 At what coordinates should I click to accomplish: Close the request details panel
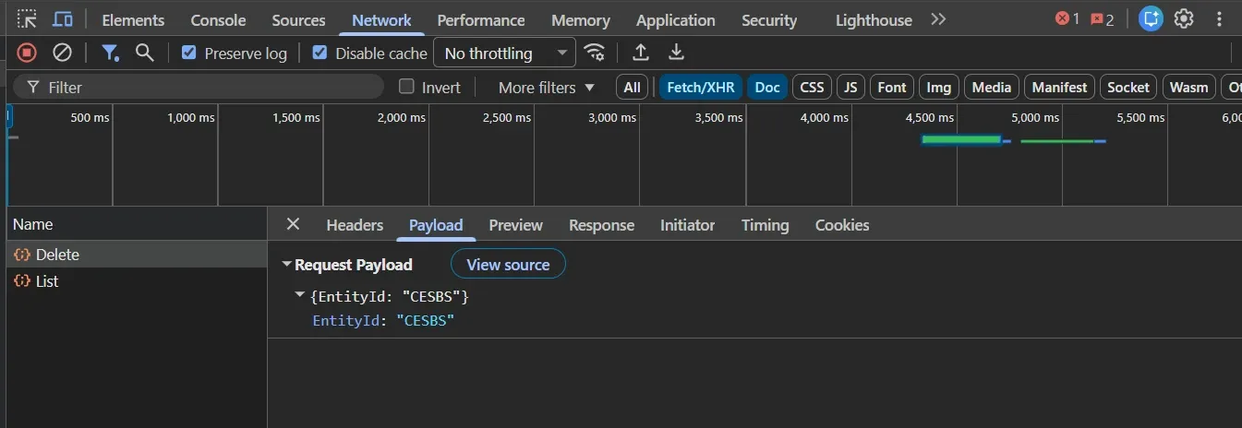[x=293, y=224]
